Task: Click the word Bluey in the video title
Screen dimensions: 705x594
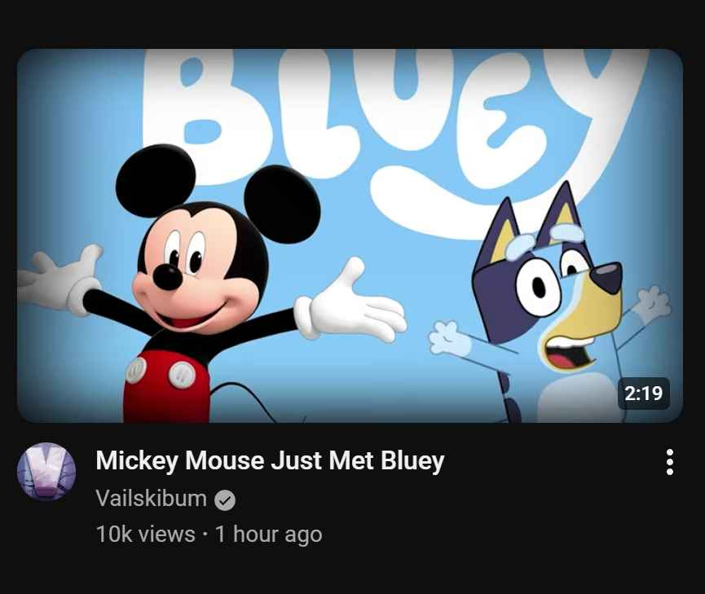Action: pyautogui.click(x=412, y=461)
